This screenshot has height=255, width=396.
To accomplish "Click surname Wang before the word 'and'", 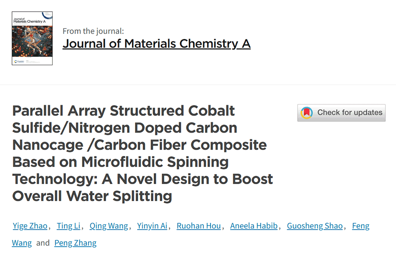I will [22, 243].
